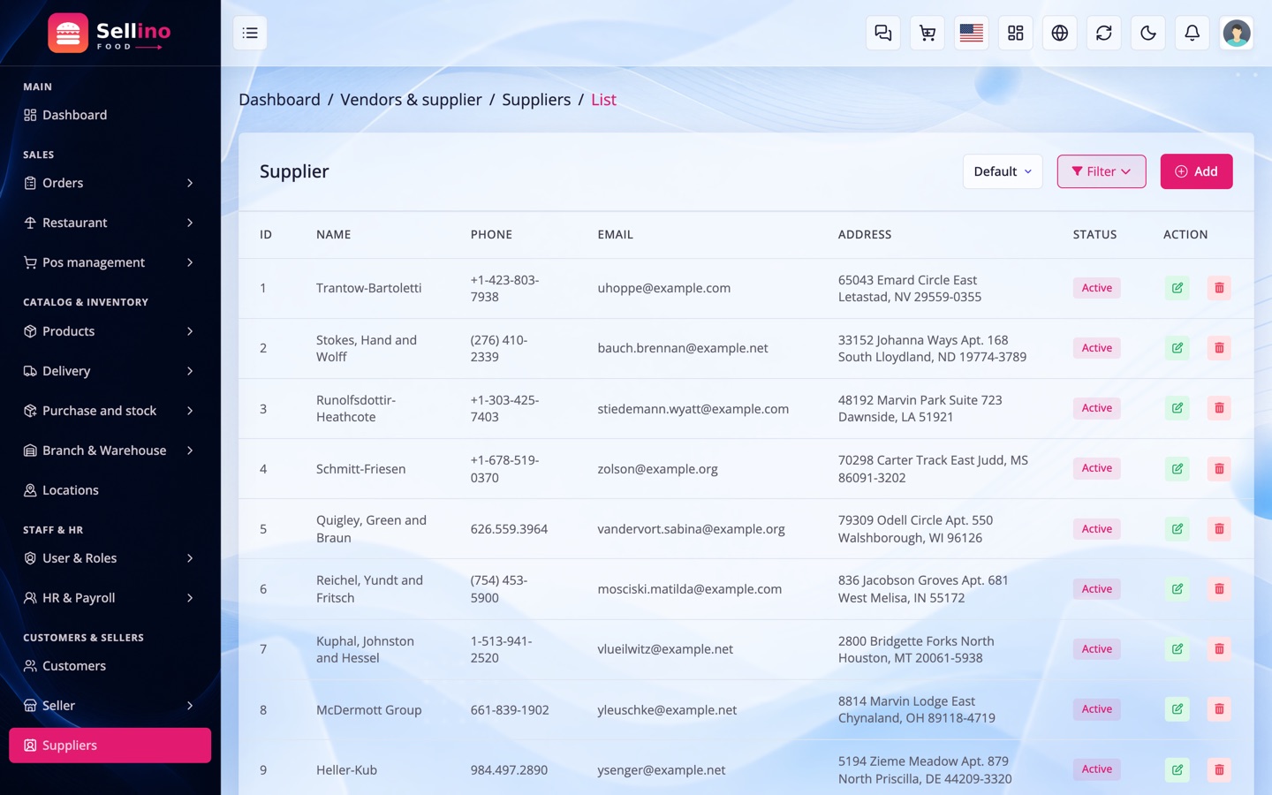Delete the Heller-Kub supplier
This screenshot has width=1272, height=795.
[x=1219, y=769]
